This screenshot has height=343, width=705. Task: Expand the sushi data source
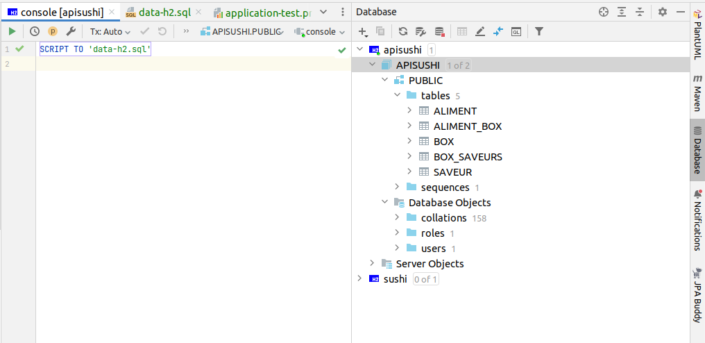(x=359, y=278)
